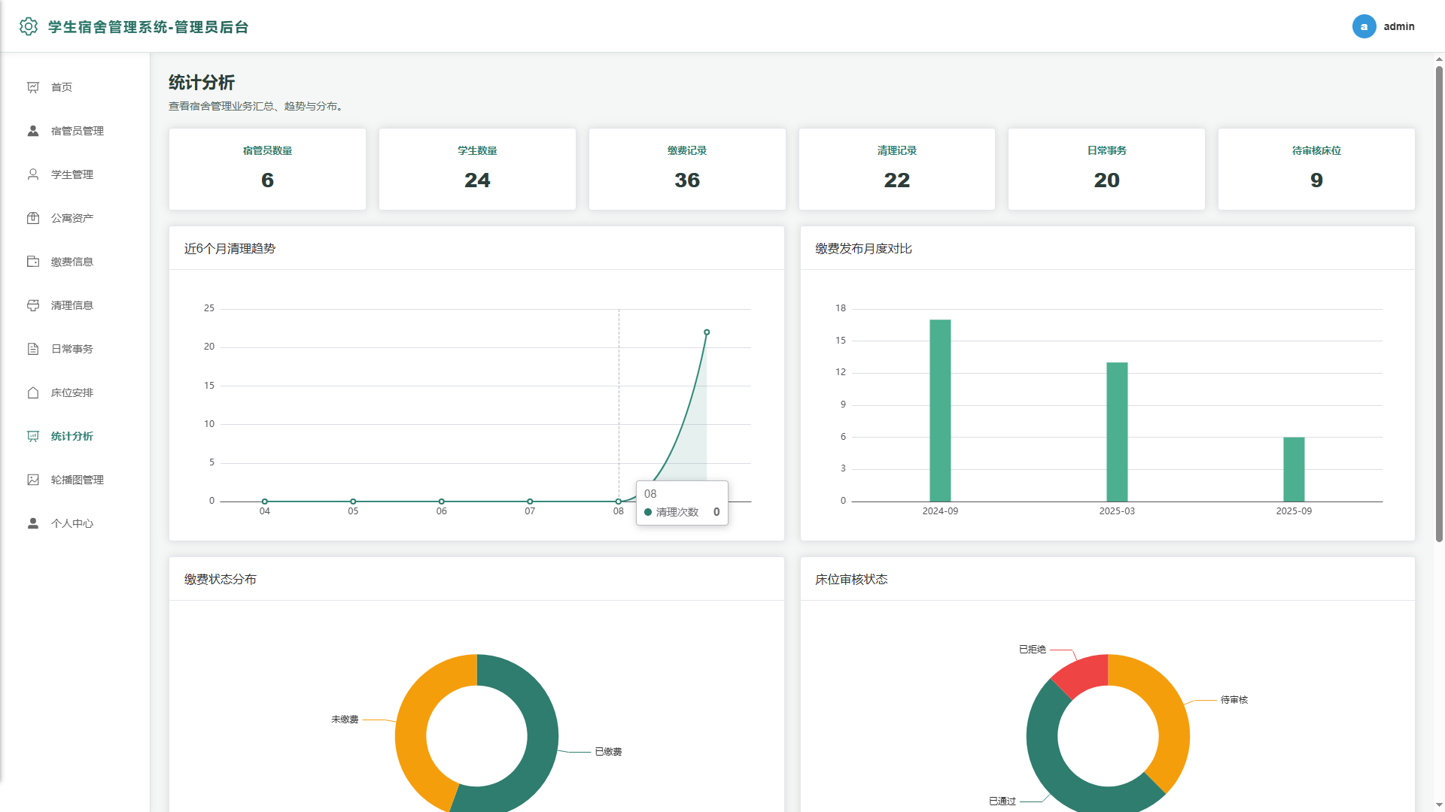
Task: Click the 宿管员数量 stat card
Action: 267,169
